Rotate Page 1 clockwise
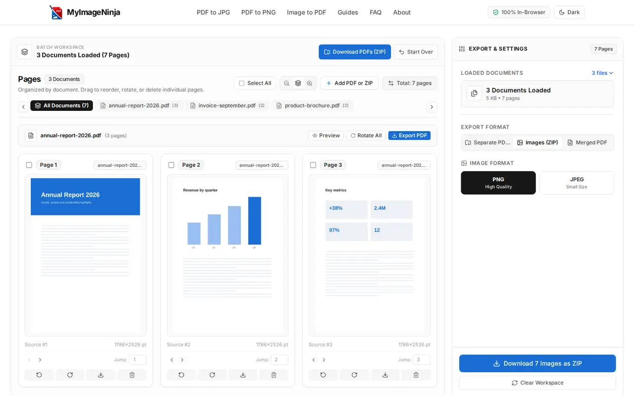The width and height of the screenshot is (634, 396). 70,375
